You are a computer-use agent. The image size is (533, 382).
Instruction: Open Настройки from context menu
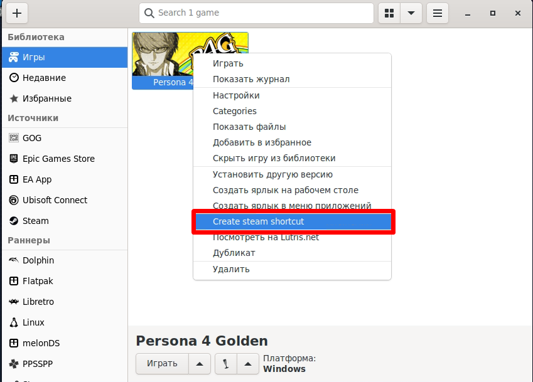click(x=292, y=95)
